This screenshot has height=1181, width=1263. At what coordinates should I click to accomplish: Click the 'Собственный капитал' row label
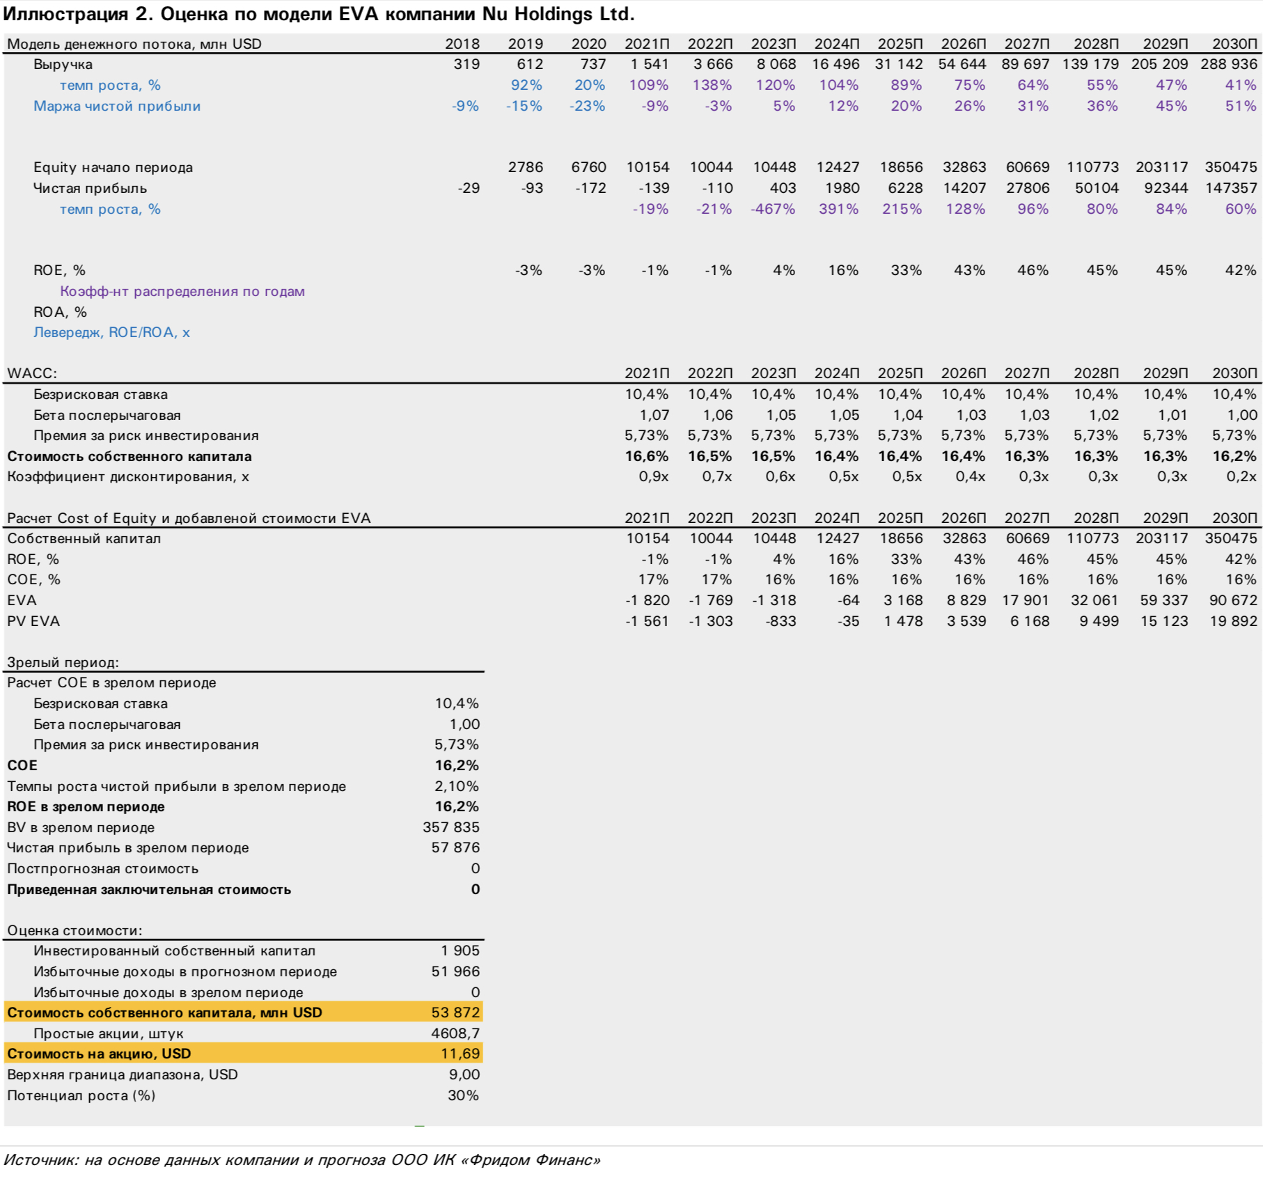(84, 538)
